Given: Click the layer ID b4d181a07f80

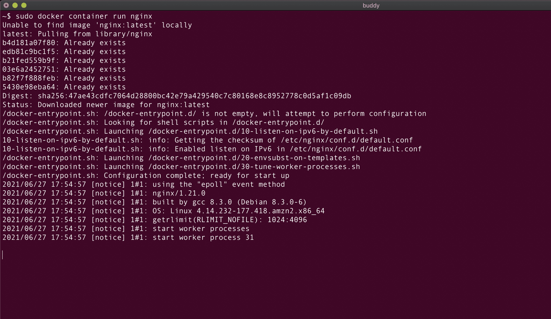Looking at the screenshot, I should coord(29,43).
